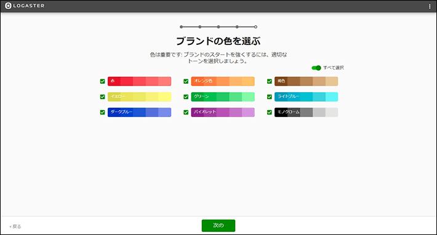
Task: Click the second step dot in progress indicator
Action: pos(200,27)
